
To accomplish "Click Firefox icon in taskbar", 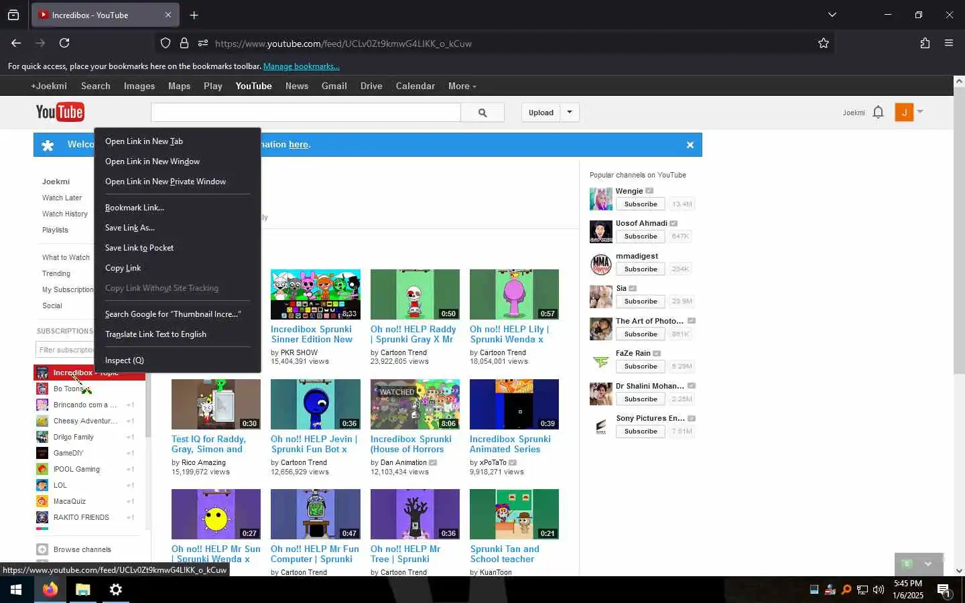I will tap(50, 590).
